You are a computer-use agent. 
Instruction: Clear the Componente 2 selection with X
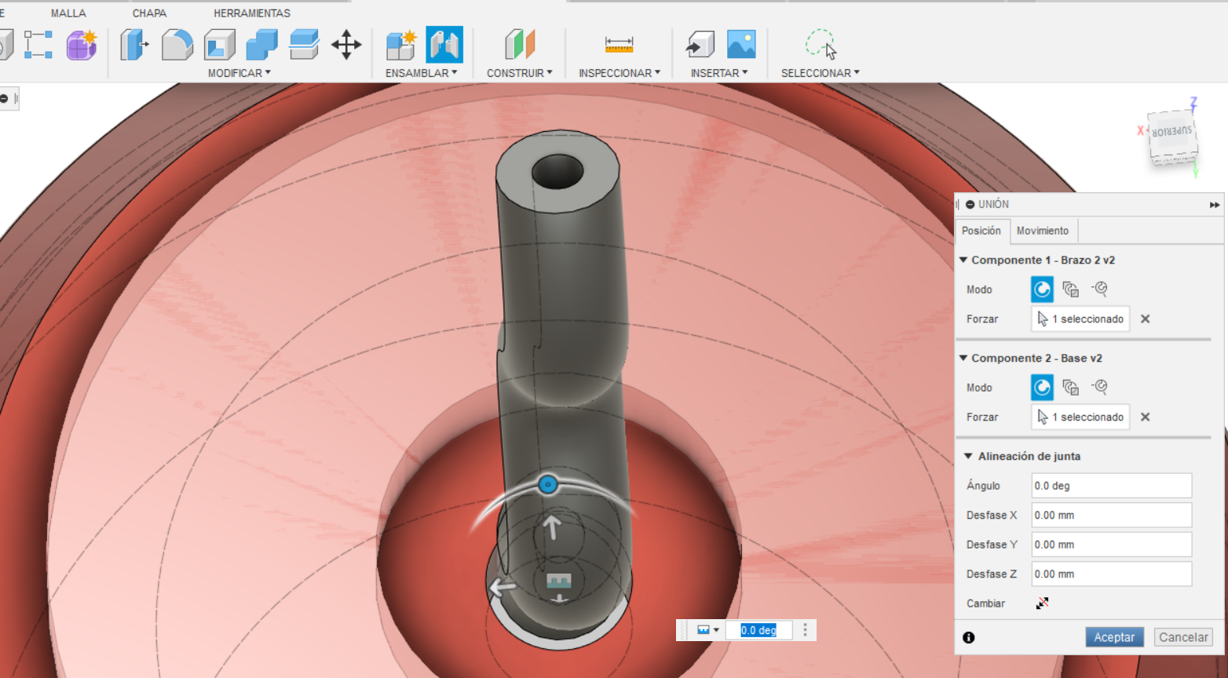[1146, 417]
